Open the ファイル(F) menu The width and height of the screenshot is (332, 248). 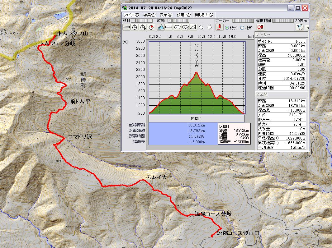click(x=131, y=15)
